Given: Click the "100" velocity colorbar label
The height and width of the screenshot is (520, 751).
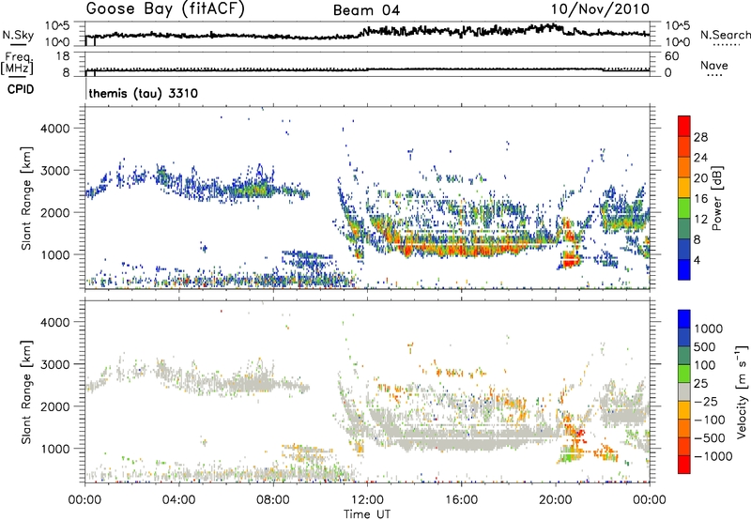Looking at the screenshot, I should 705,365.
